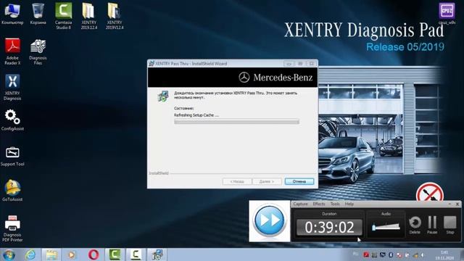This screenshot has width=464, height=261.
Task: Click the 'Release 05/2019' wallpaper text
Action: 405,46
